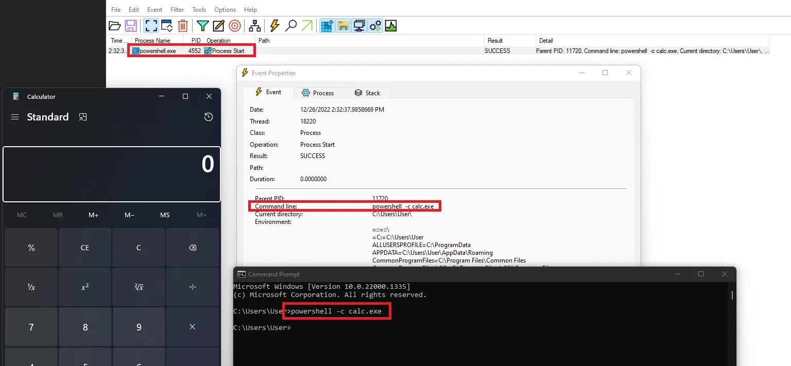Toggle Show Registry Activity filter

pos(326,26)
